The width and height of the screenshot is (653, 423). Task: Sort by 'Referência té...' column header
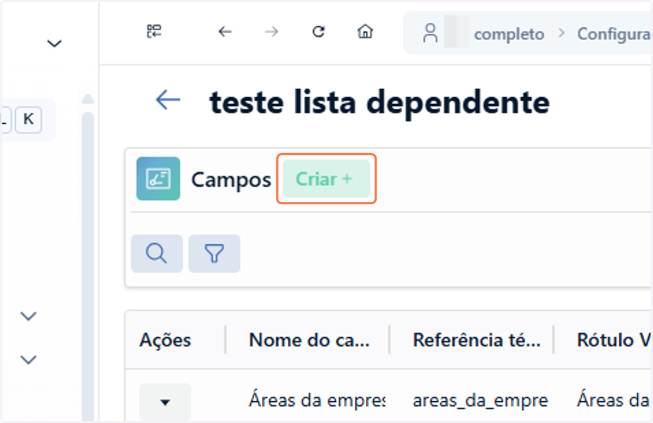click(x=477, y=340)
